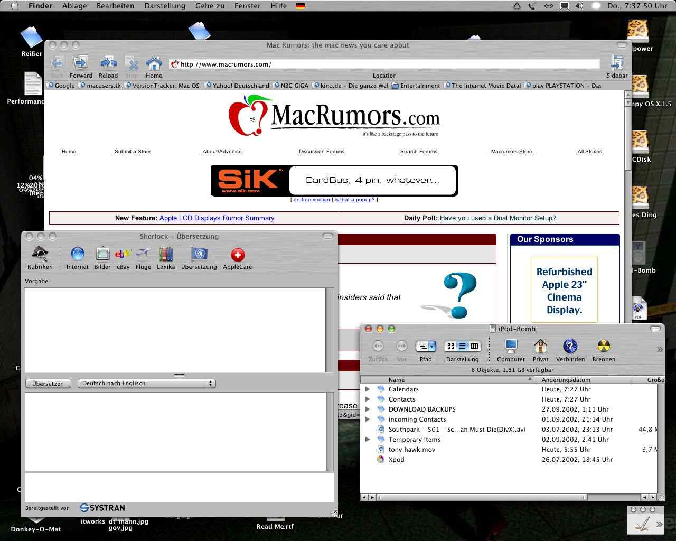Screen dimensions: 676x541
Task: Switch Finder window to icon view
Action: tap(450, 346)
